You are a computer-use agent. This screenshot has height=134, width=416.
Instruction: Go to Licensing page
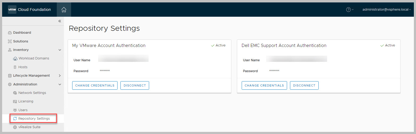pyautogui.click(x=26, y=101)
